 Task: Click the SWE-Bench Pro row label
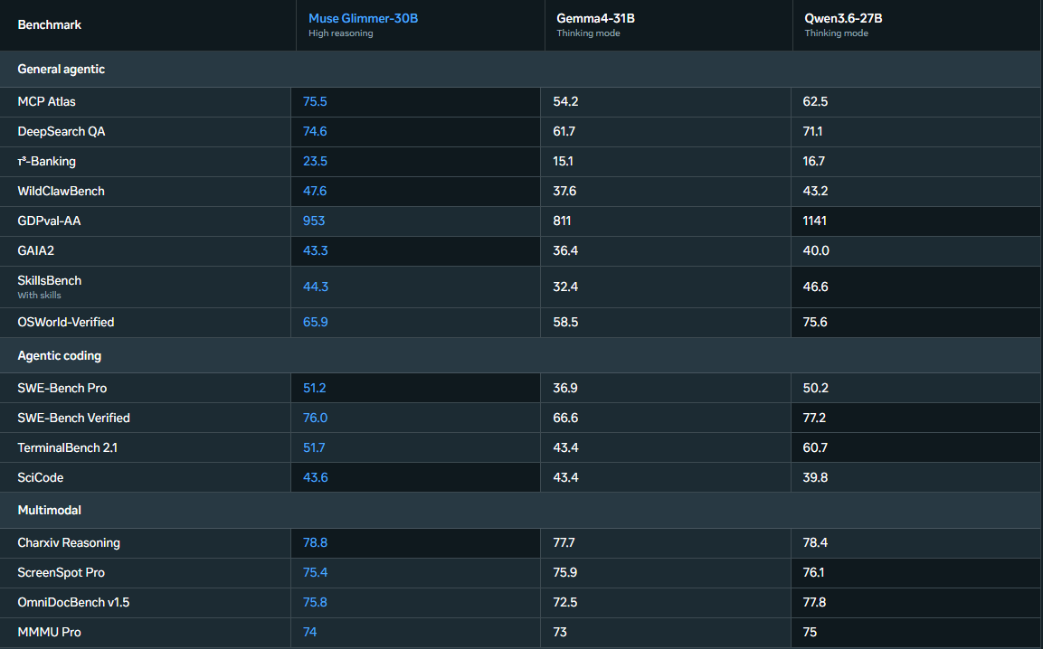tap(62, 388)
